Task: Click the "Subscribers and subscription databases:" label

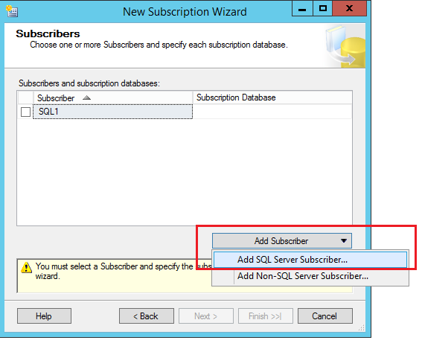Action: pos(89,83)
